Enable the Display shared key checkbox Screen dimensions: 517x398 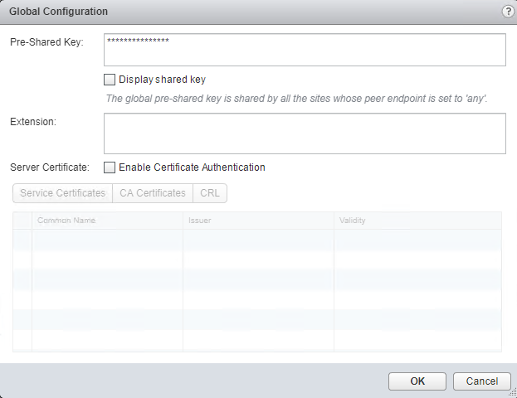coord(110,80)
